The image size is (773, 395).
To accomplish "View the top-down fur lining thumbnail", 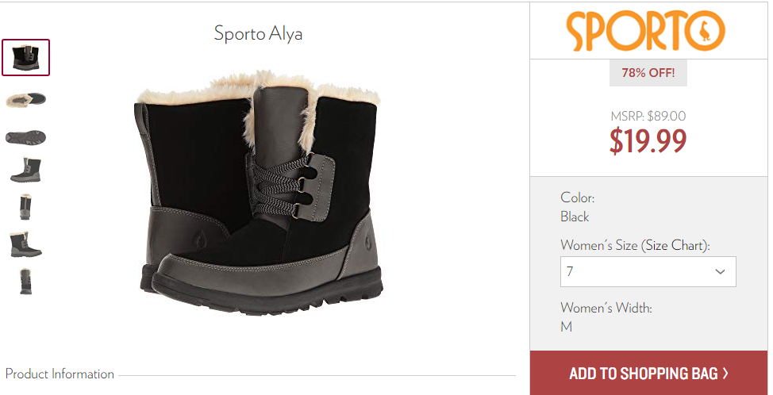I will [x=25, y=99].
